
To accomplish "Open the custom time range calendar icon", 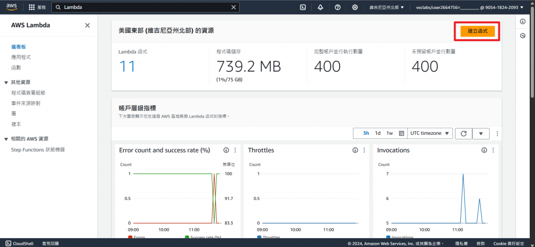I will [401, 133].
